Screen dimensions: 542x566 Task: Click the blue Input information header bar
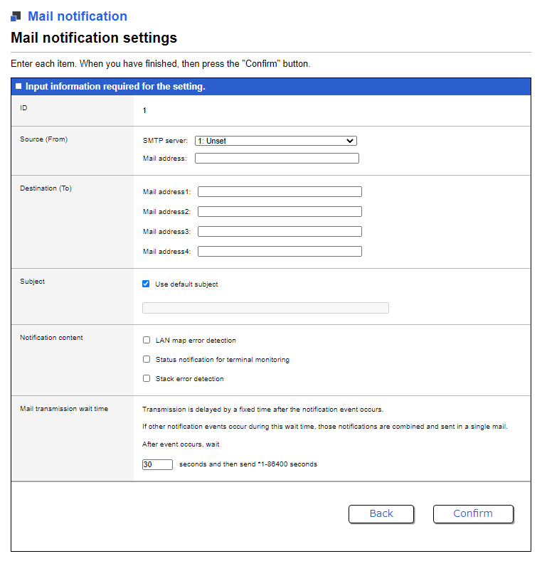270,87
